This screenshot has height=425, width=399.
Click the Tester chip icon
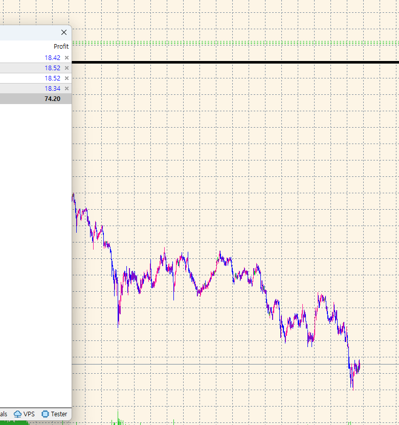45,414
